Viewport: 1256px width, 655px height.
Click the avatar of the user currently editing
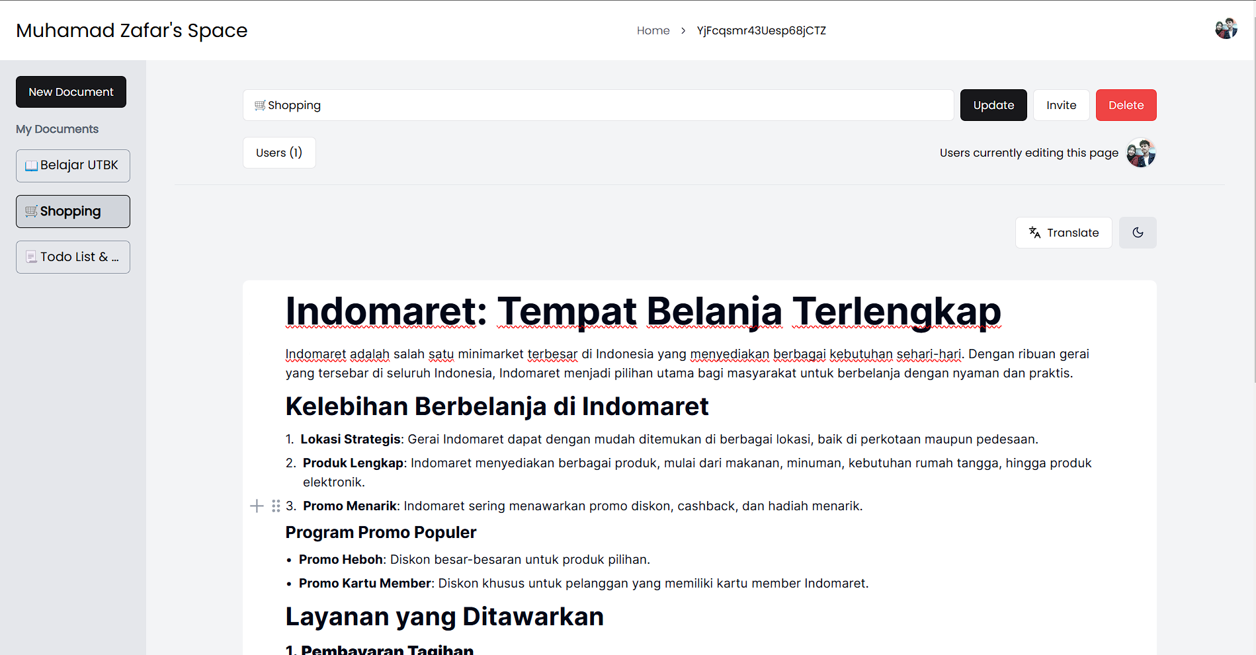(x=1140, y=153)
